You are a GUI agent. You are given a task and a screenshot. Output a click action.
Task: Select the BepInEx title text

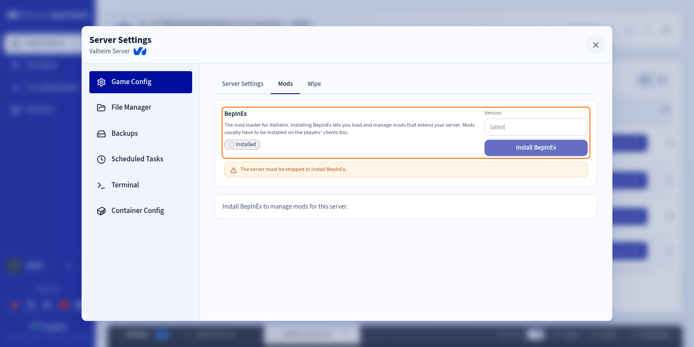coord(236,114)
